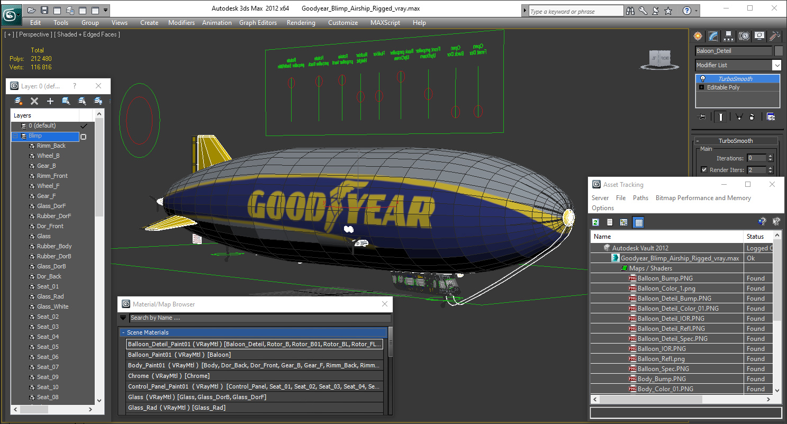Select the Glass_Rad layer object
This screenshot has width=787, height=424.
click(x=50, y=296)
